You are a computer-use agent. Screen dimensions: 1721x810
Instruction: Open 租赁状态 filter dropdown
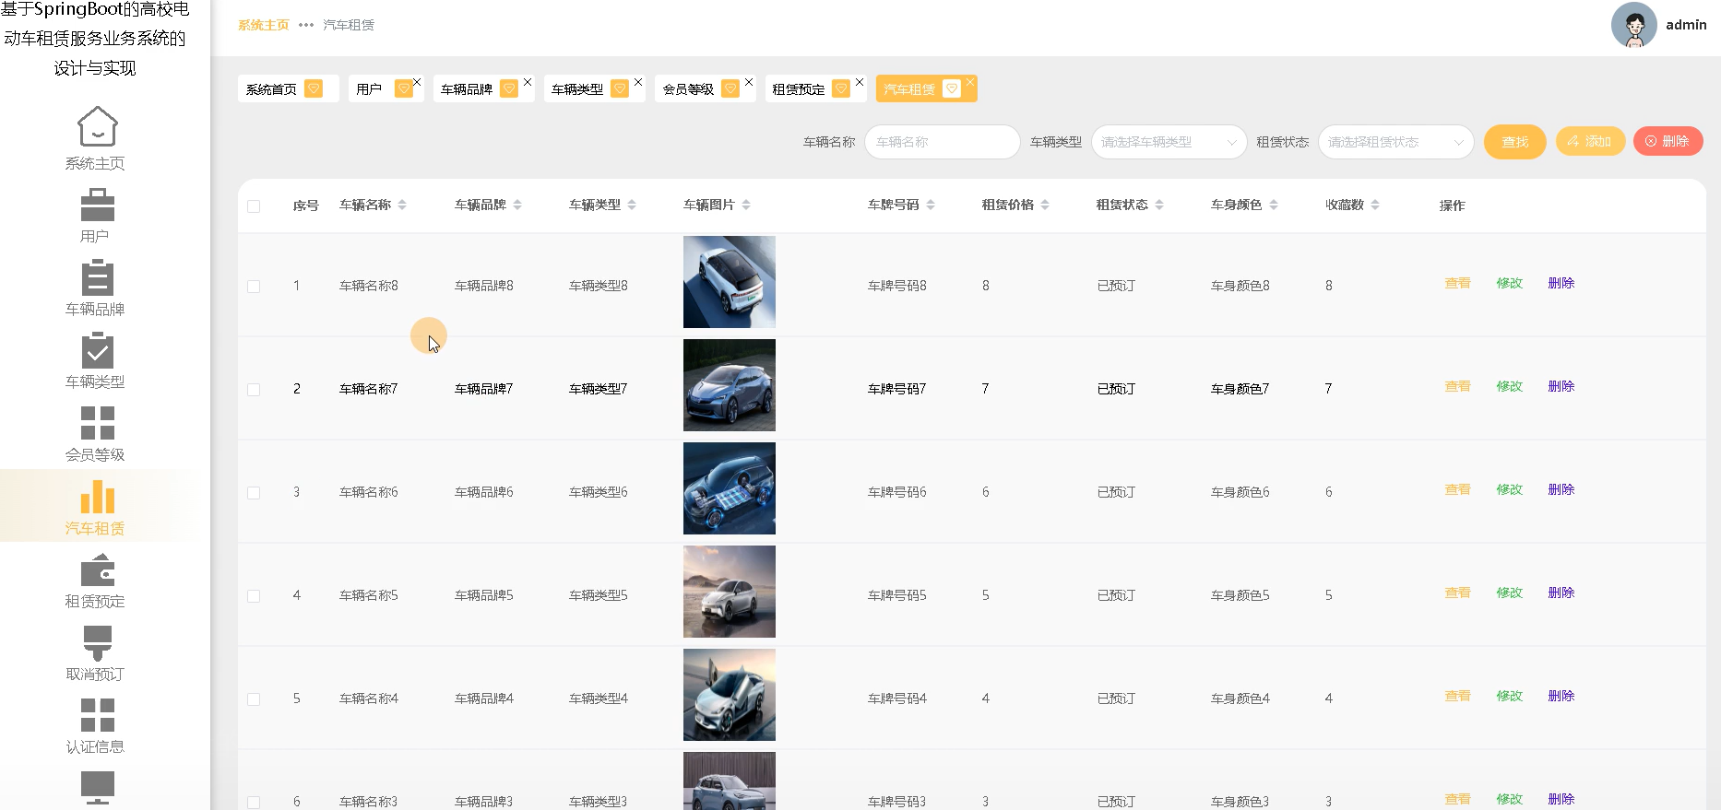1395,142
